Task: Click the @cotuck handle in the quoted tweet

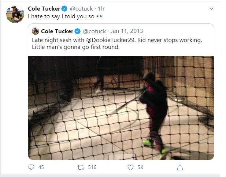Action: coord(95,31)
